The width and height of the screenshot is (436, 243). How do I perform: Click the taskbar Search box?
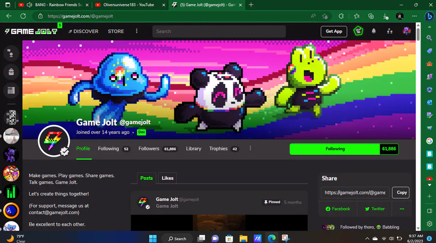(177, 239)
